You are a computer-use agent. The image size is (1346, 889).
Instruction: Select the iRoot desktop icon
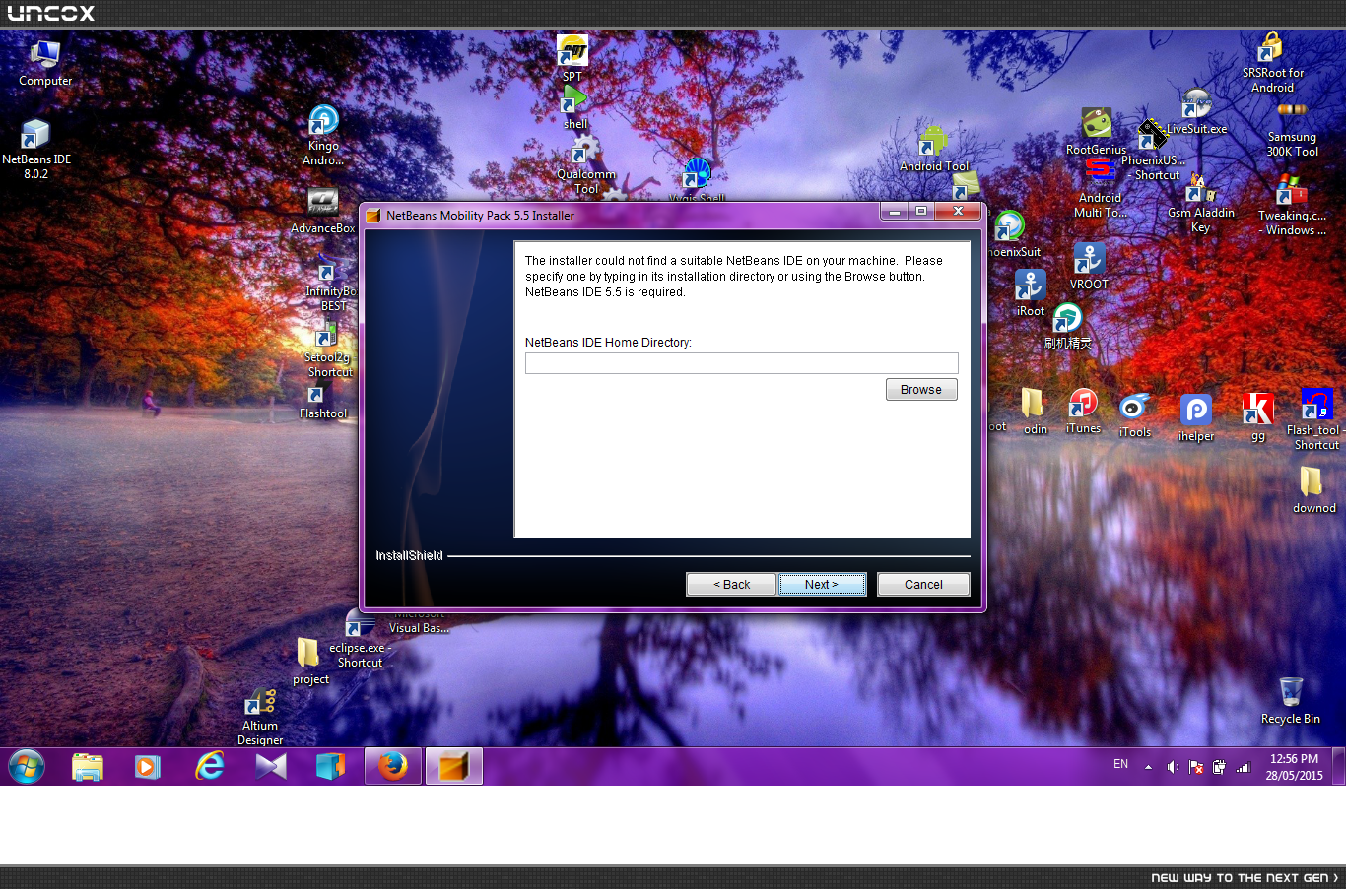(1031, 293)
